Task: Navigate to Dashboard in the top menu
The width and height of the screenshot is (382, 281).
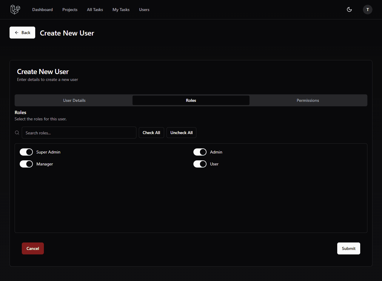Action: (x=42, y=9)
